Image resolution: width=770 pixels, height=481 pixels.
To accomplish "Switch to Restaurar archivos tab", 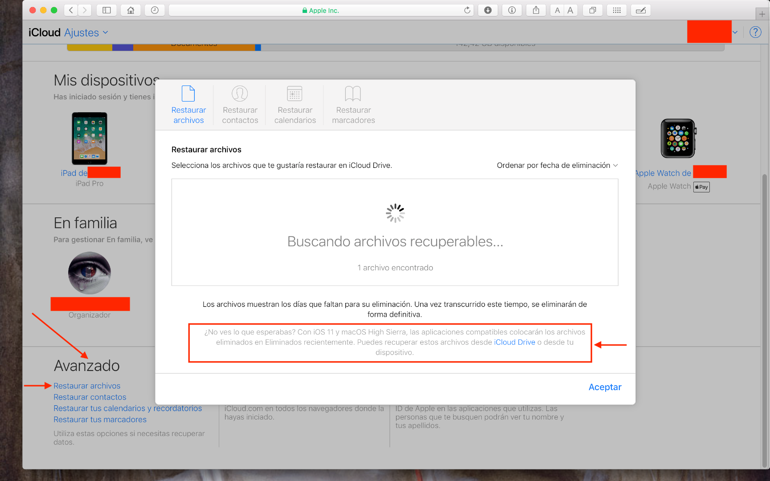I will (188, 105).
